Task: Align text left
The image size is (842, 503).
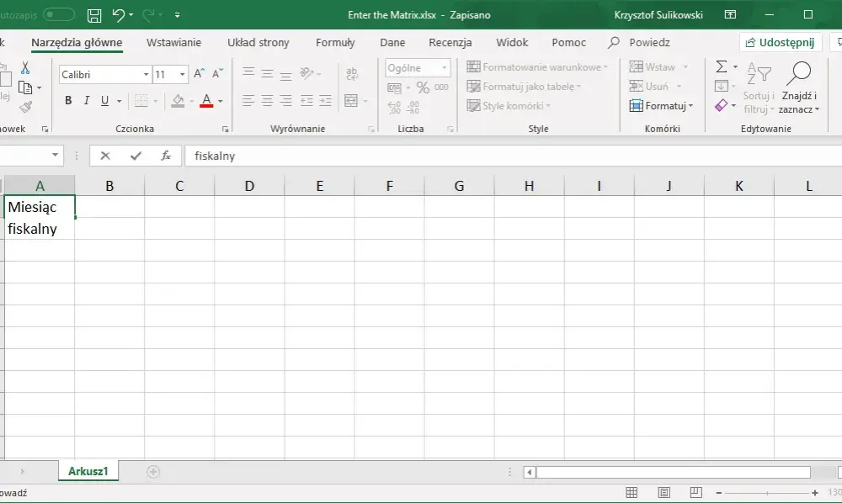Action: 248,100
